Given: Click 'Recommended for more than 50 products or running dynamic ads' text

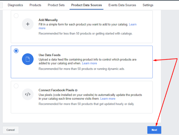Looking at the screenshot, I should (x=82, y=69).
